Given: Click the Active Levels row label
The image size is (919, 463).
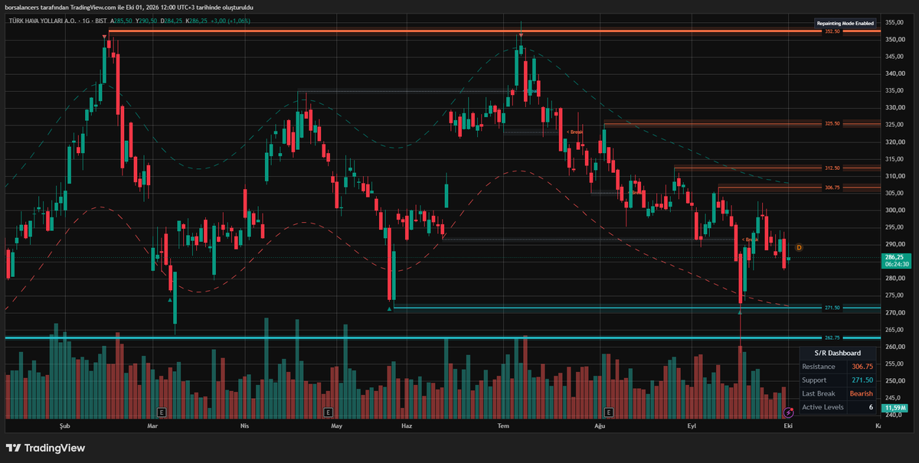Looking at the screenshot, I should pos(823,407).
